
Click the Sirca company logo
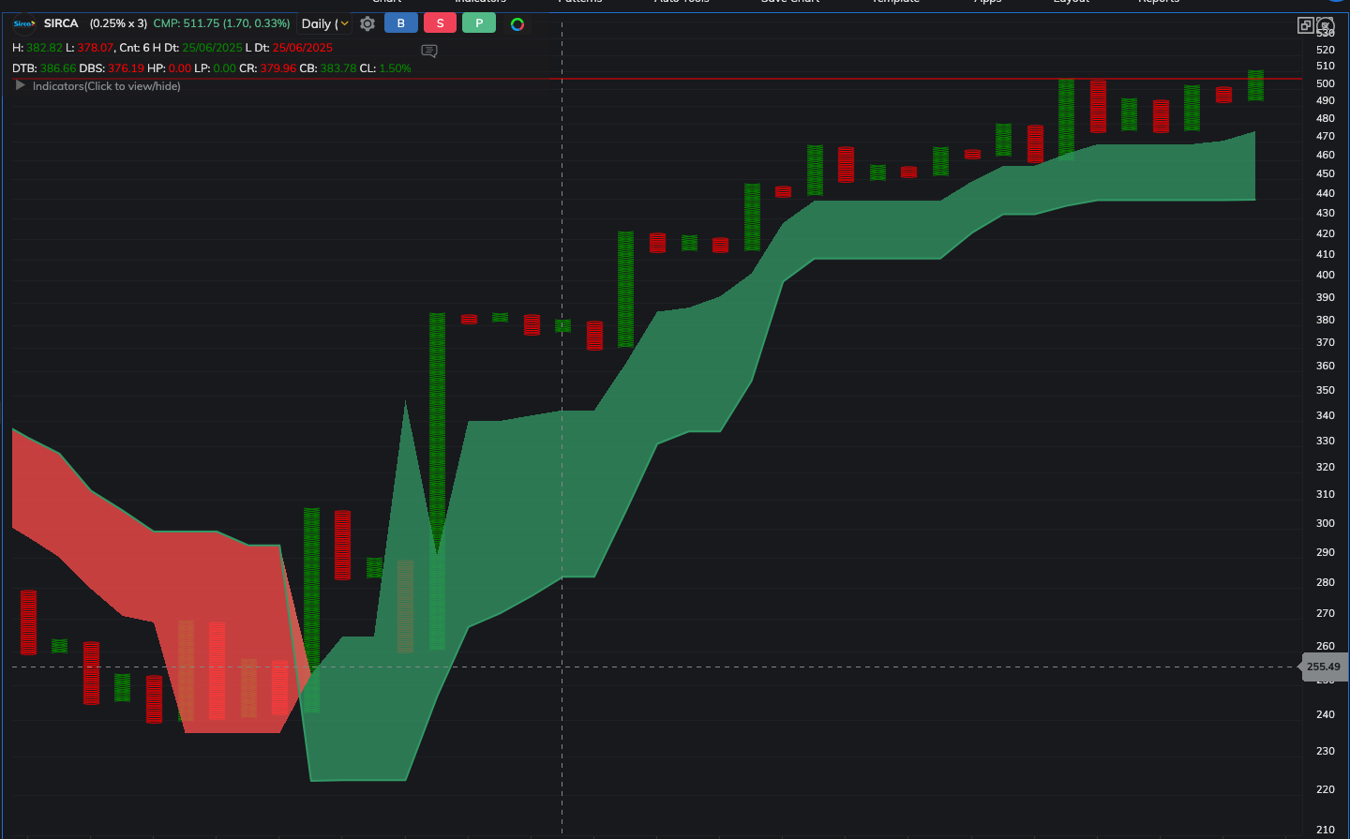[23, 23]
